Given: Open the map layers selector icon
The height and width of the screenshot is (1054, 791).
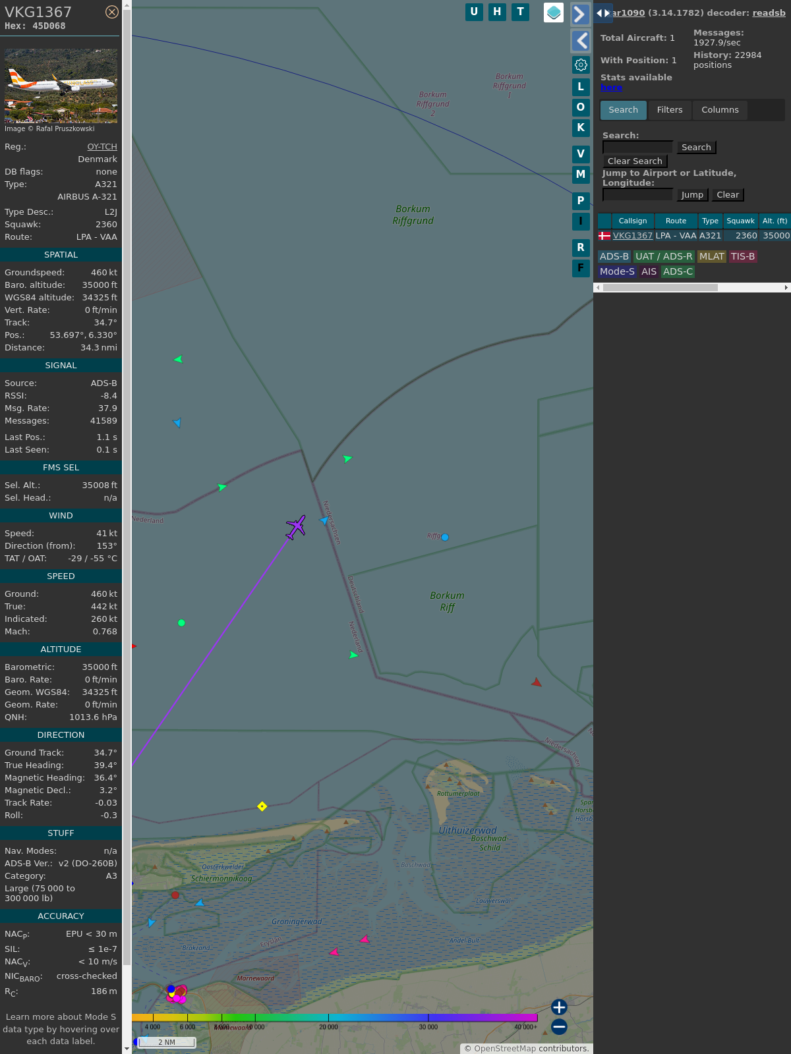Looking at the screenshot, I should point(554,13).
